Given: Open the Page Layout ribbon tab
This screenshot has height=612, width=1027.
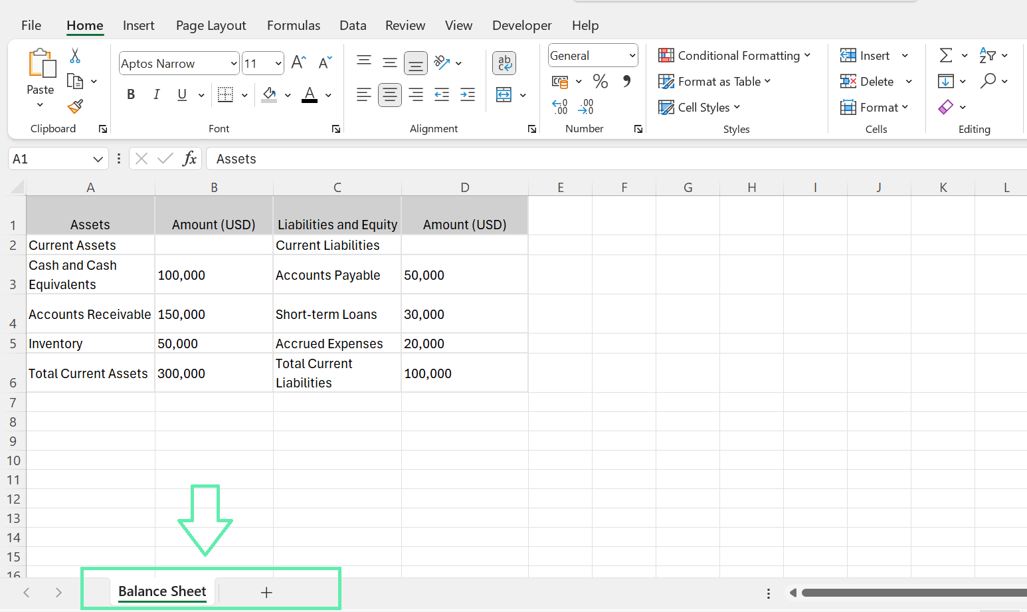Looking at the screenshot, I should pos(211,25).
